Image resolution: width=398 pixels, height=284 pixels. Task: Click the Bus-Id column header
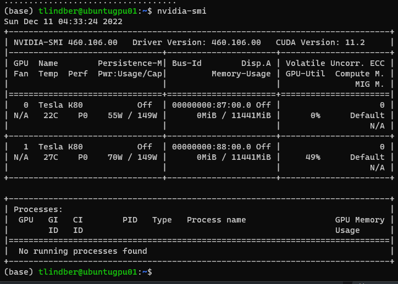pos(187,63)
